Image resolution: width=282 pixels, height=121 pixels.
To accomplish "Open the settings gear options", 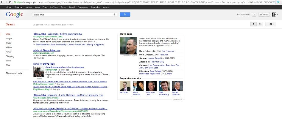I will click(x=271, y=24).
